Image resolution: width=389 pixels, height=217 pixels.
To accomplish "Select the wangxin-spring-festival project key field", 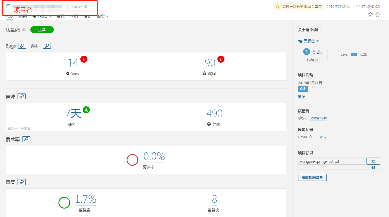I will pos(331,161).
